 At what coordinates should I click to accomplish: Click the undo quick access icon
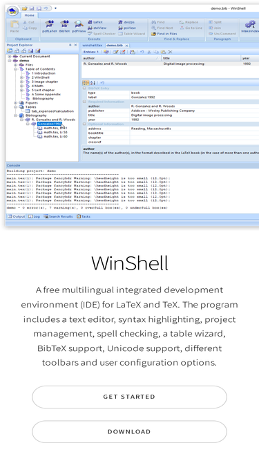(46, 8)
